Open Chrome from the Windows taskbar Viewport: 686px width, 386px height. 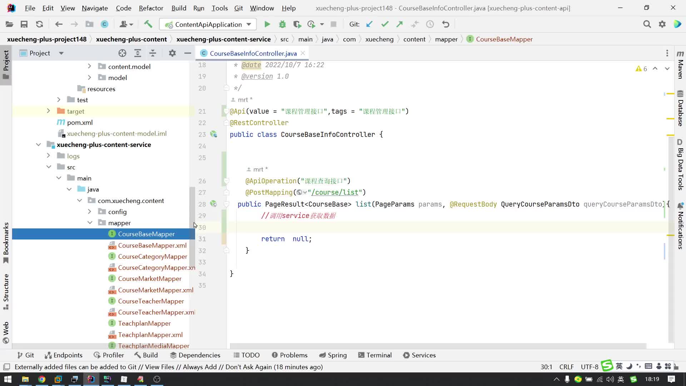coord(42,379)
